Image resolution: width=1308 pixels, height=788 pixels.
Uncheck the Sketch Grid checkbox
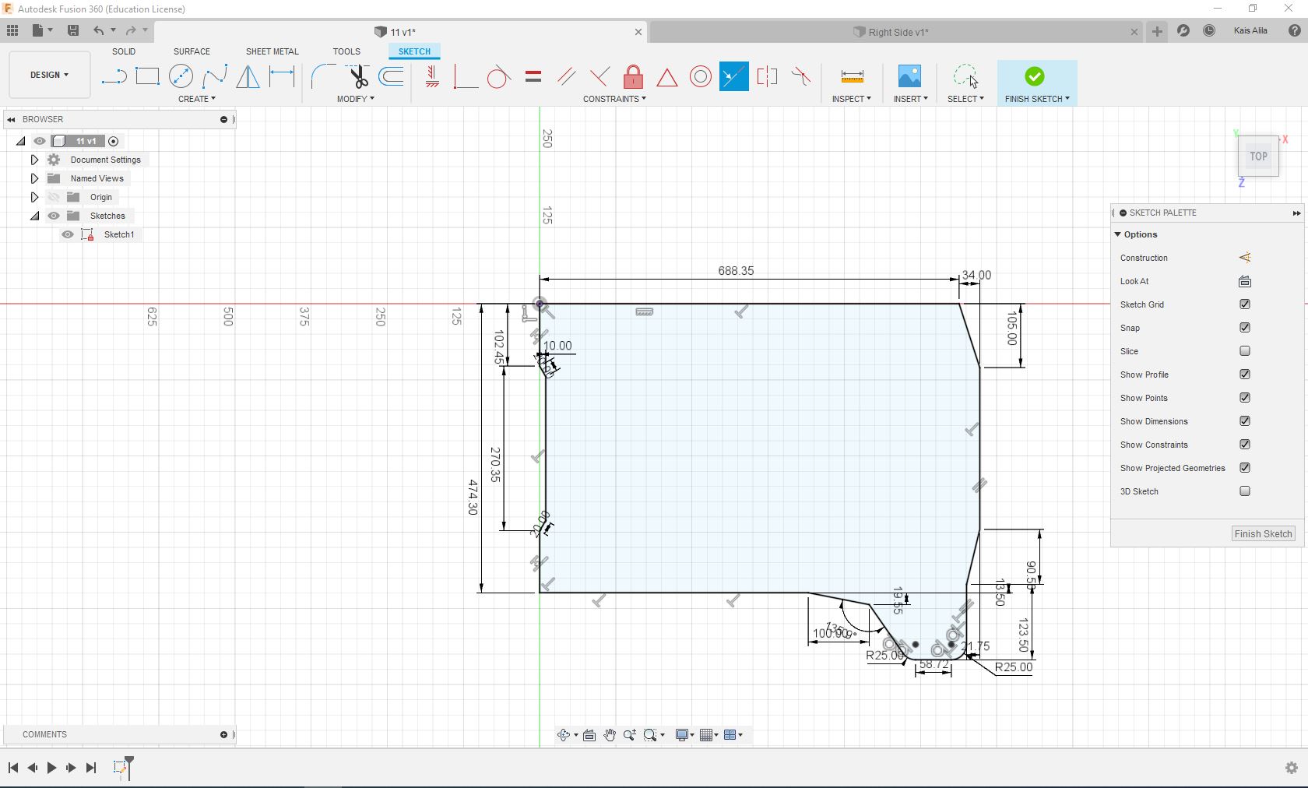tap(1244, 304)
